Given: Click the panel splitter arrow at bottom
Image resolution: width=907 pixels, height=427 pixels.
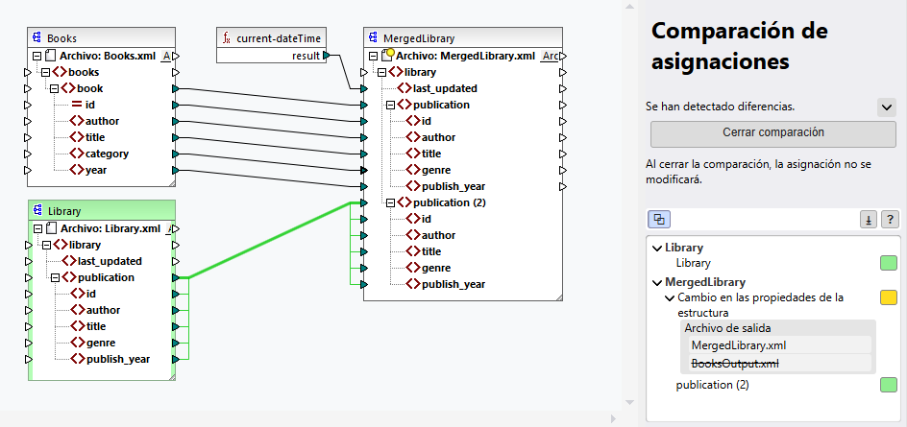Looking at the screenshot, I should click(614, 418).
